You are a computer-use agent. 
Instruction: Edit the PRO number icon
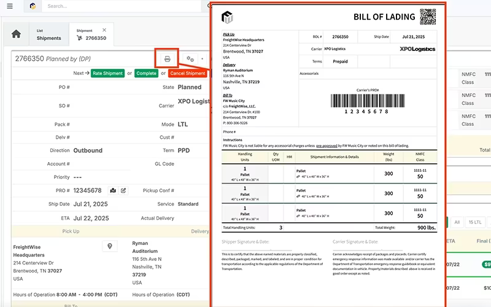tap(123, 190)
